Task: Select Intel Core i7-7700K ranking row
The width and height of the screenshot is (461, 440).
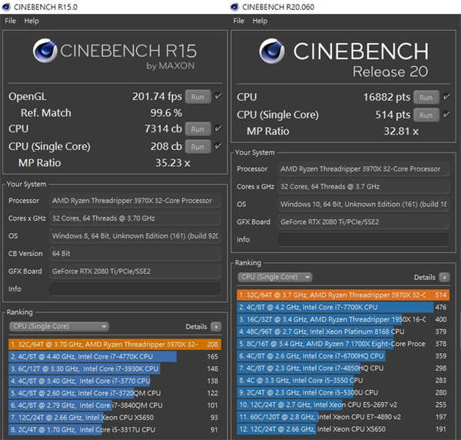Action: point(343,307)
